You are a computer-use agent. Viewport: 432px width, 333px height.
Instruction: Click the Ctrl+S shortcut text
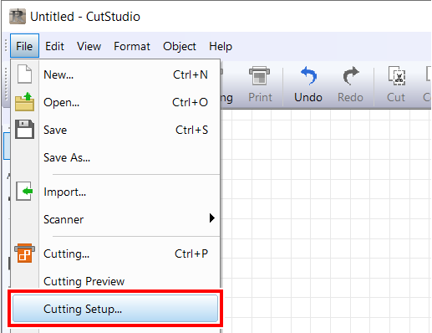coord(191,130)
